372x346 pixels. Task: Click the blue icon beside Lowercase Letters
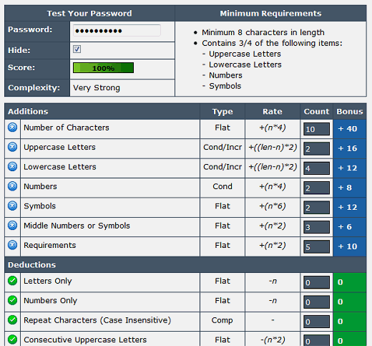click(x=12, y=166)
